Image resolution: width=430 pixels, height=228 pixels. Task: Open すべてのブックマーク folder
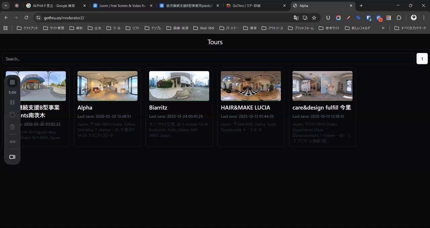click(410, 28)
